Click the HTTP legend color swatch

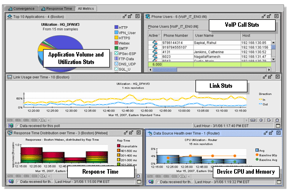point(116,27)
